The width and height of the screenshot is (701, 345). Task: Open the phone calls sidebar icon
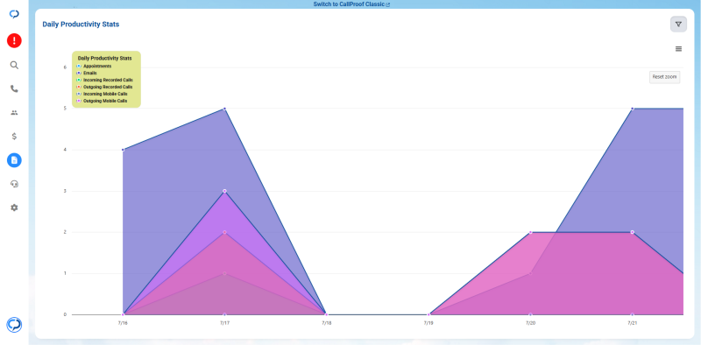(x=14, y=89)
